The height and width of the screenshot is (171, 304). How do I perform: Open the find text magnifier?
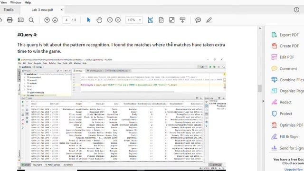[31, 20]
